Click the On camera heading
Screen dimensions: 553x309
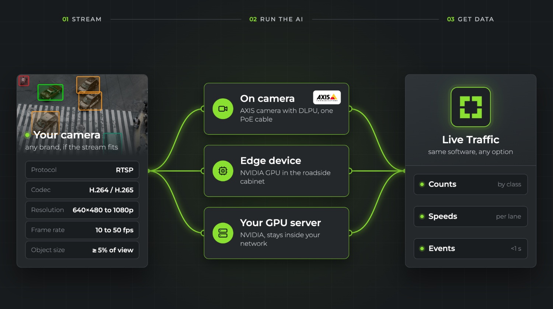267,98
